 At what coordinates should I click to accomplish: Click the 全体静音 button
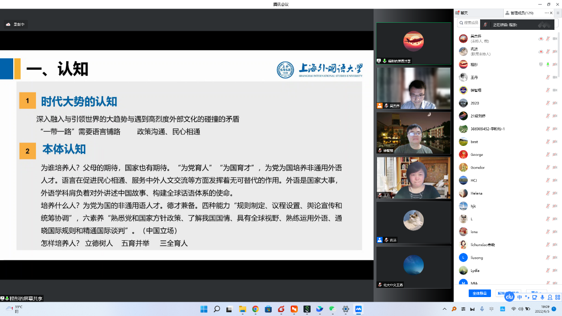click(480, 293)
